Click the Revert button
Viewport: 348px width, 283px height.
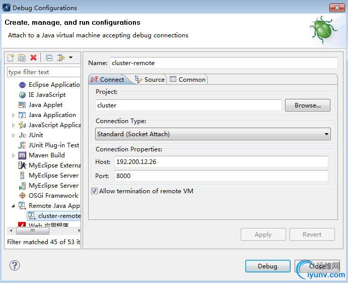click(x=312, y=234)
